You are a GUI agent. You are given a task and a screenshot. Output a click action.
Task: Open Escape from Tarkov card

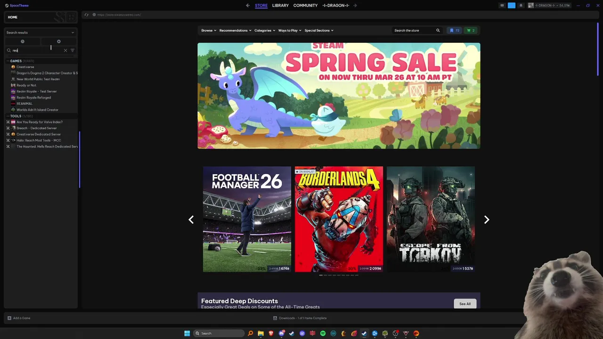click(431, 219)
